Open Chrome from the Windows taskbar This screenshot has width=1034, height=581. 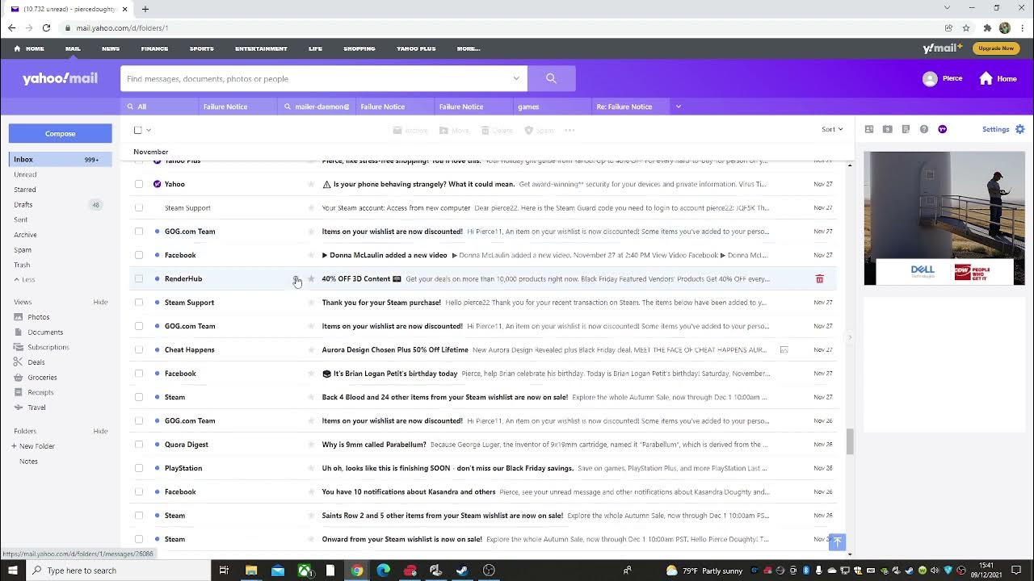point(356,571)
